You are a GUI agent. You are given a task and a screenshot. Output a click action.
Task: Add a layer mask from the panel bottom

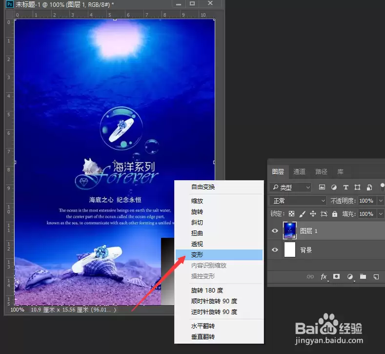pos(336,277)
